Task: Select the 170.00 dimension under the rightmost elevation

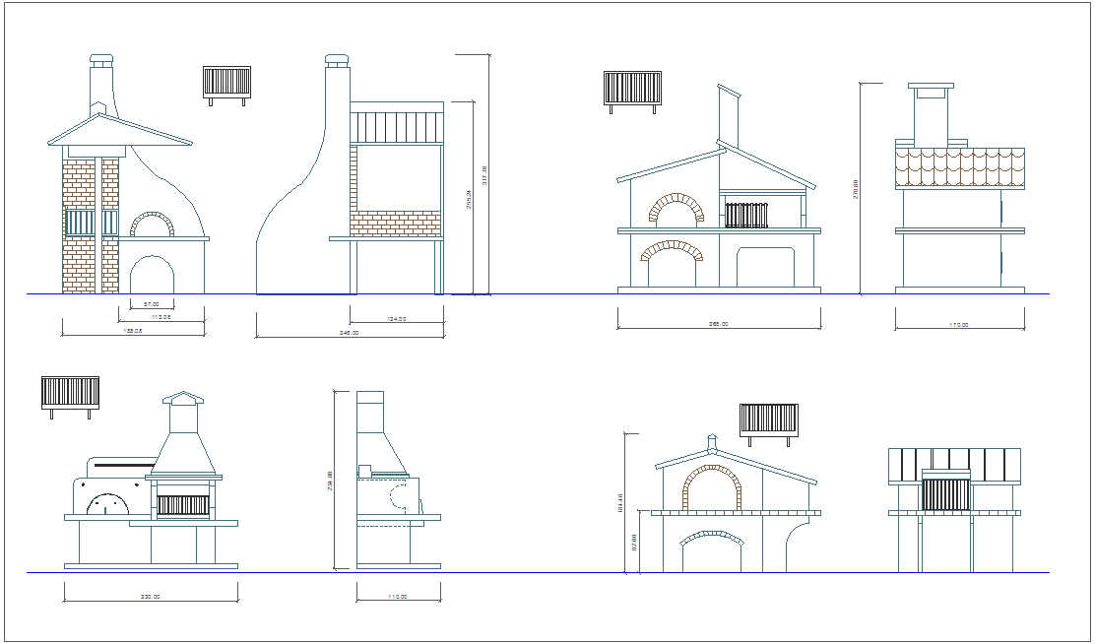Action: tap(959, 323)
